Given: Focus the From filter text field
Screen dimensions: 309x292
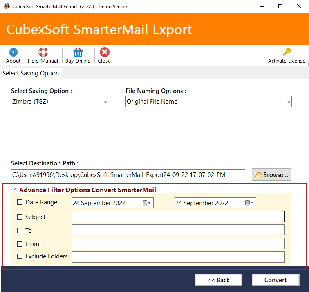Looking at the screenshot, I should [178, 243].
